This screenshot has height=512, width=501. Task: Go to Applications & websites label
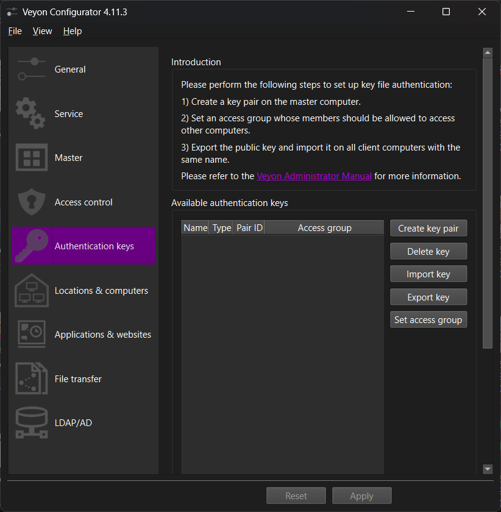103,335
